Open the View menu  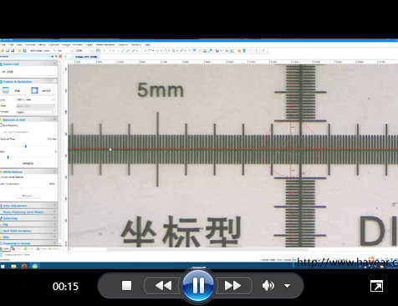point(19,44)
